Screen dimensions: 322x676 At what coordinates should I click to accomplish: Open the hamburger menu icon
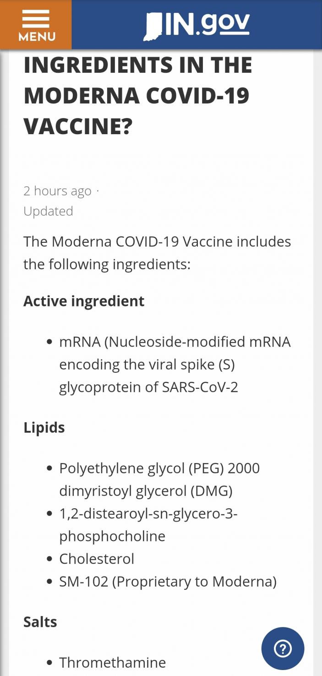36,18
